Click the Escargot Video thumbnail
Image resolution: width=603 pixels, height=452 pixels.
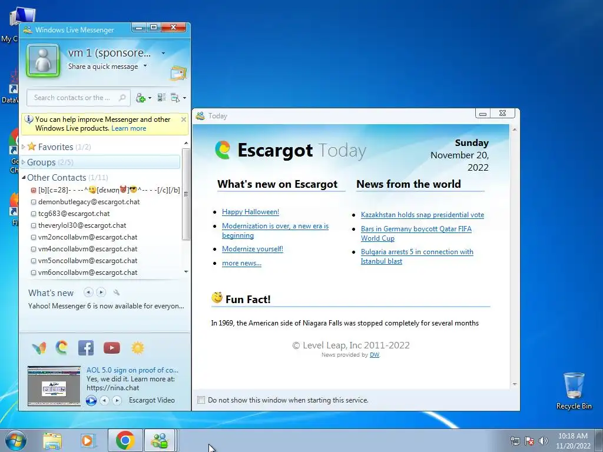pos(54,386)
